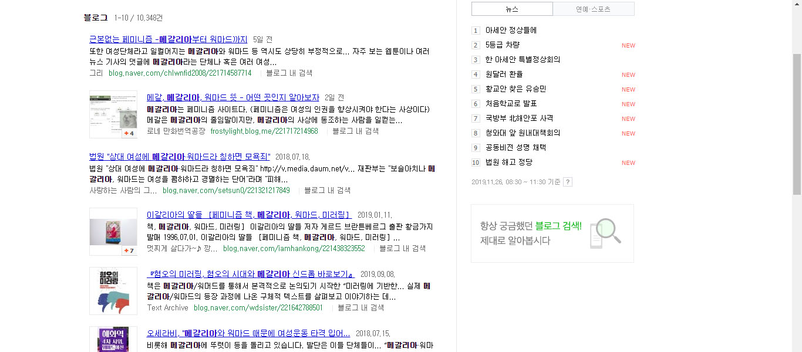Click trending topic 원달러 환율

click(504, 75)
